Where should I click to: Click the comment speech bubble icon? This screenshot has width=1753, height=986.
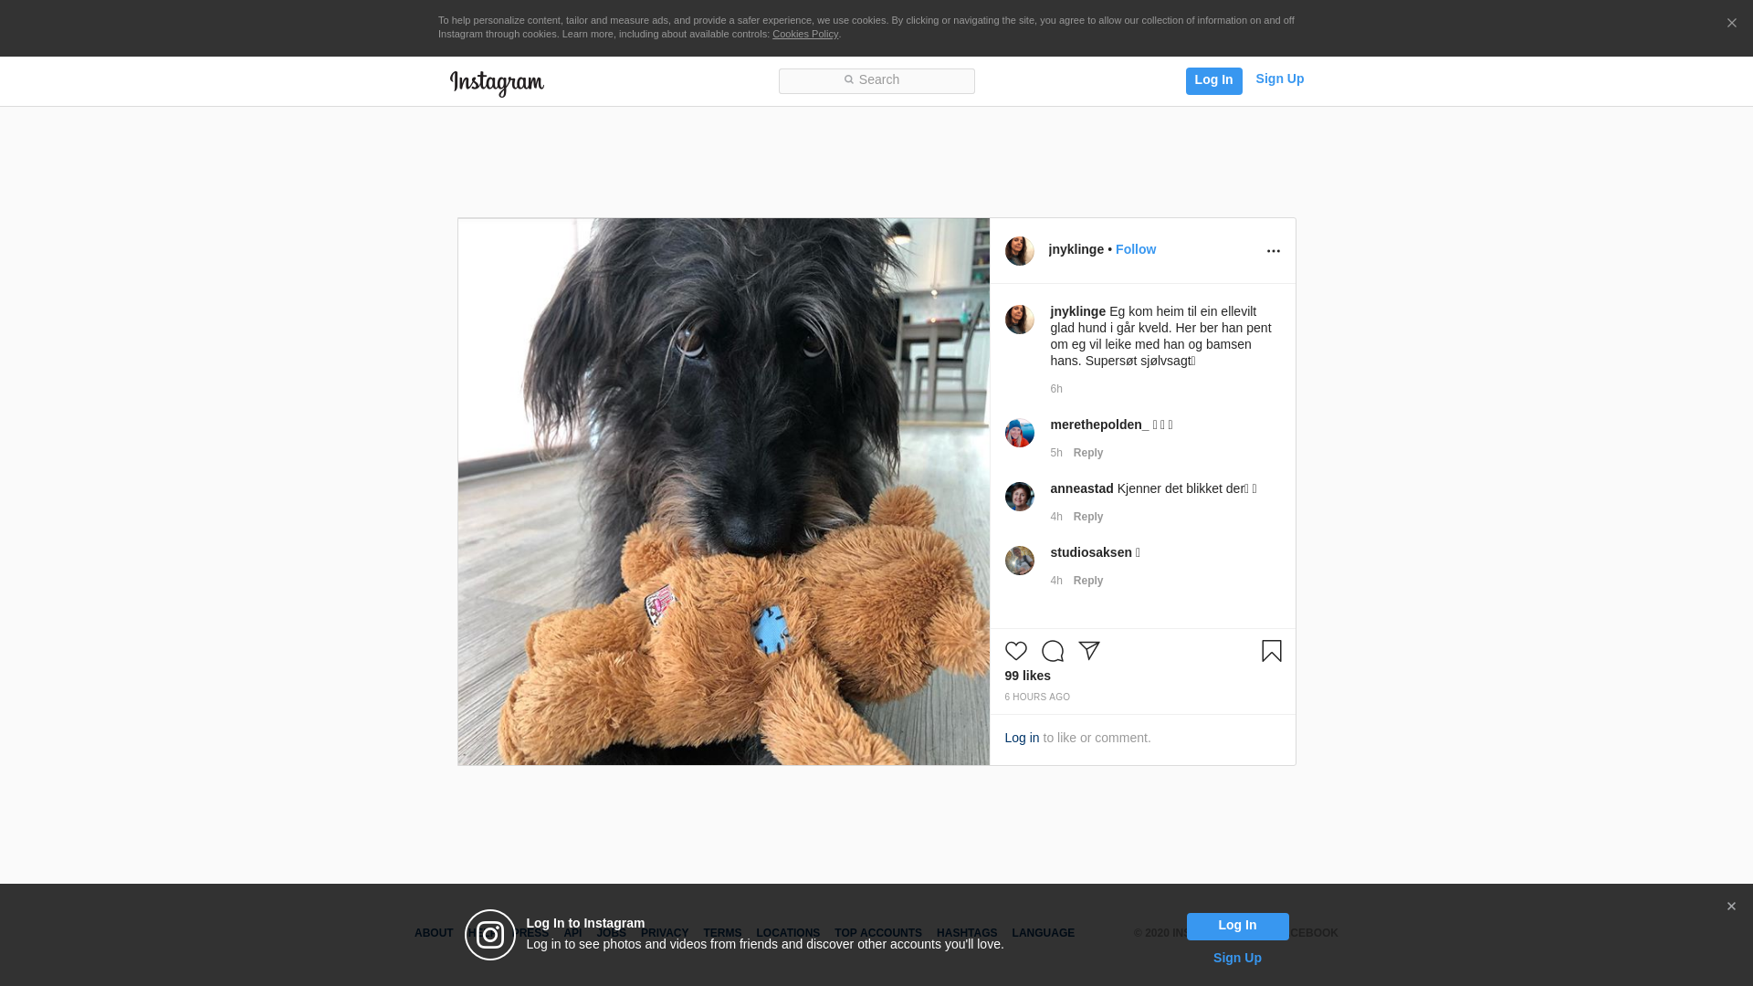click(x=1052, y=651)
